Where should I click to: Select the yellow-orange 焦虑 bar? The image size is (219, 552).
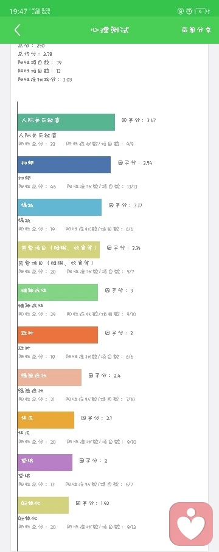coord(46,420)
